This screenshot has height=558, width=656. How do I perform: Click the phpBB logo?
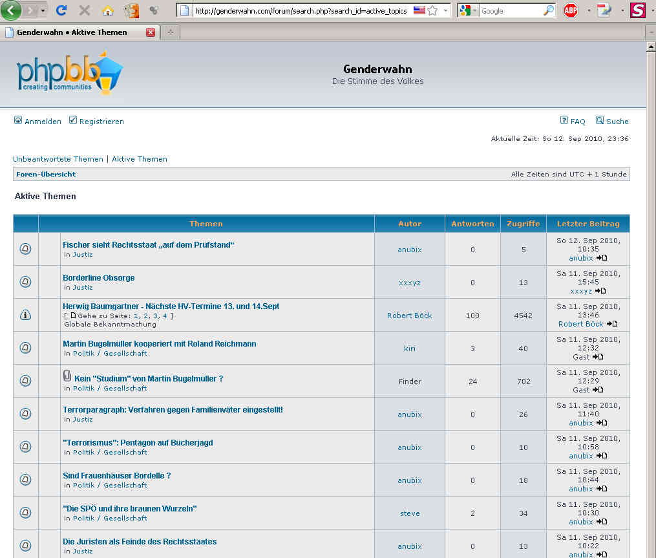point(69,74)
